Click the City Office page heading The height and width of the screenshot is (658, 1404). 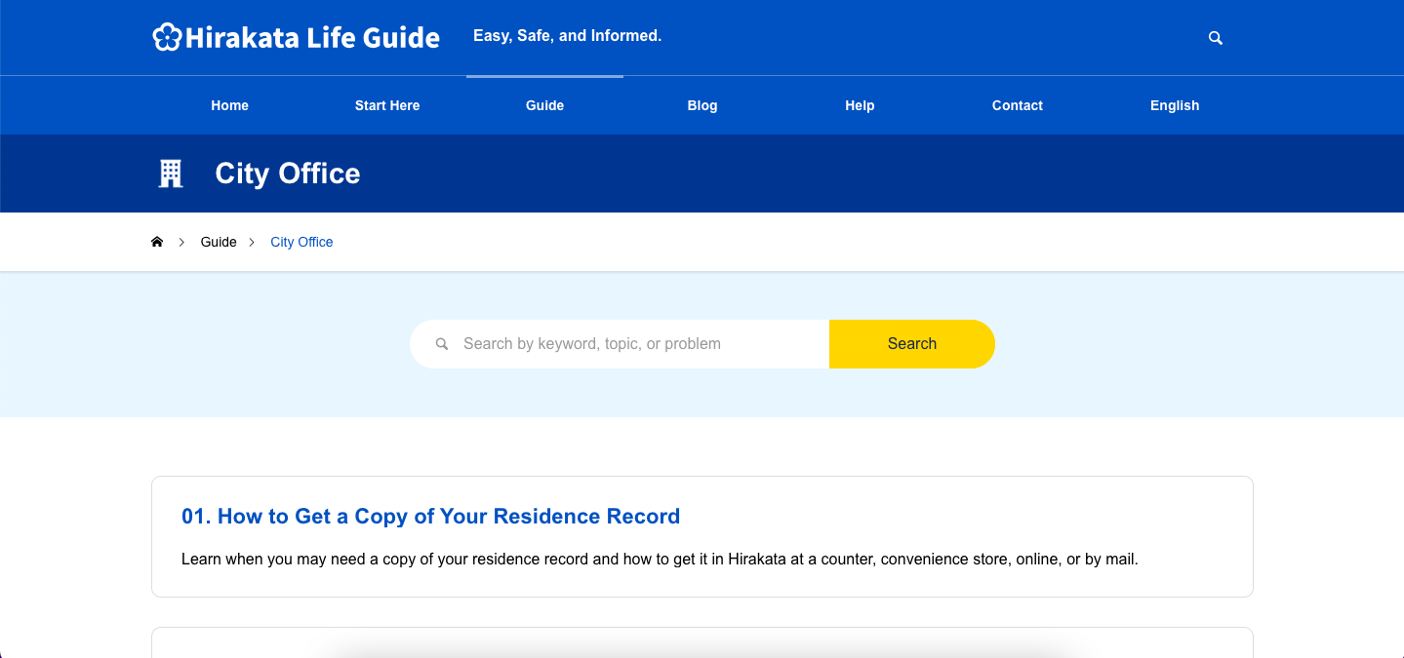[288, 174]
